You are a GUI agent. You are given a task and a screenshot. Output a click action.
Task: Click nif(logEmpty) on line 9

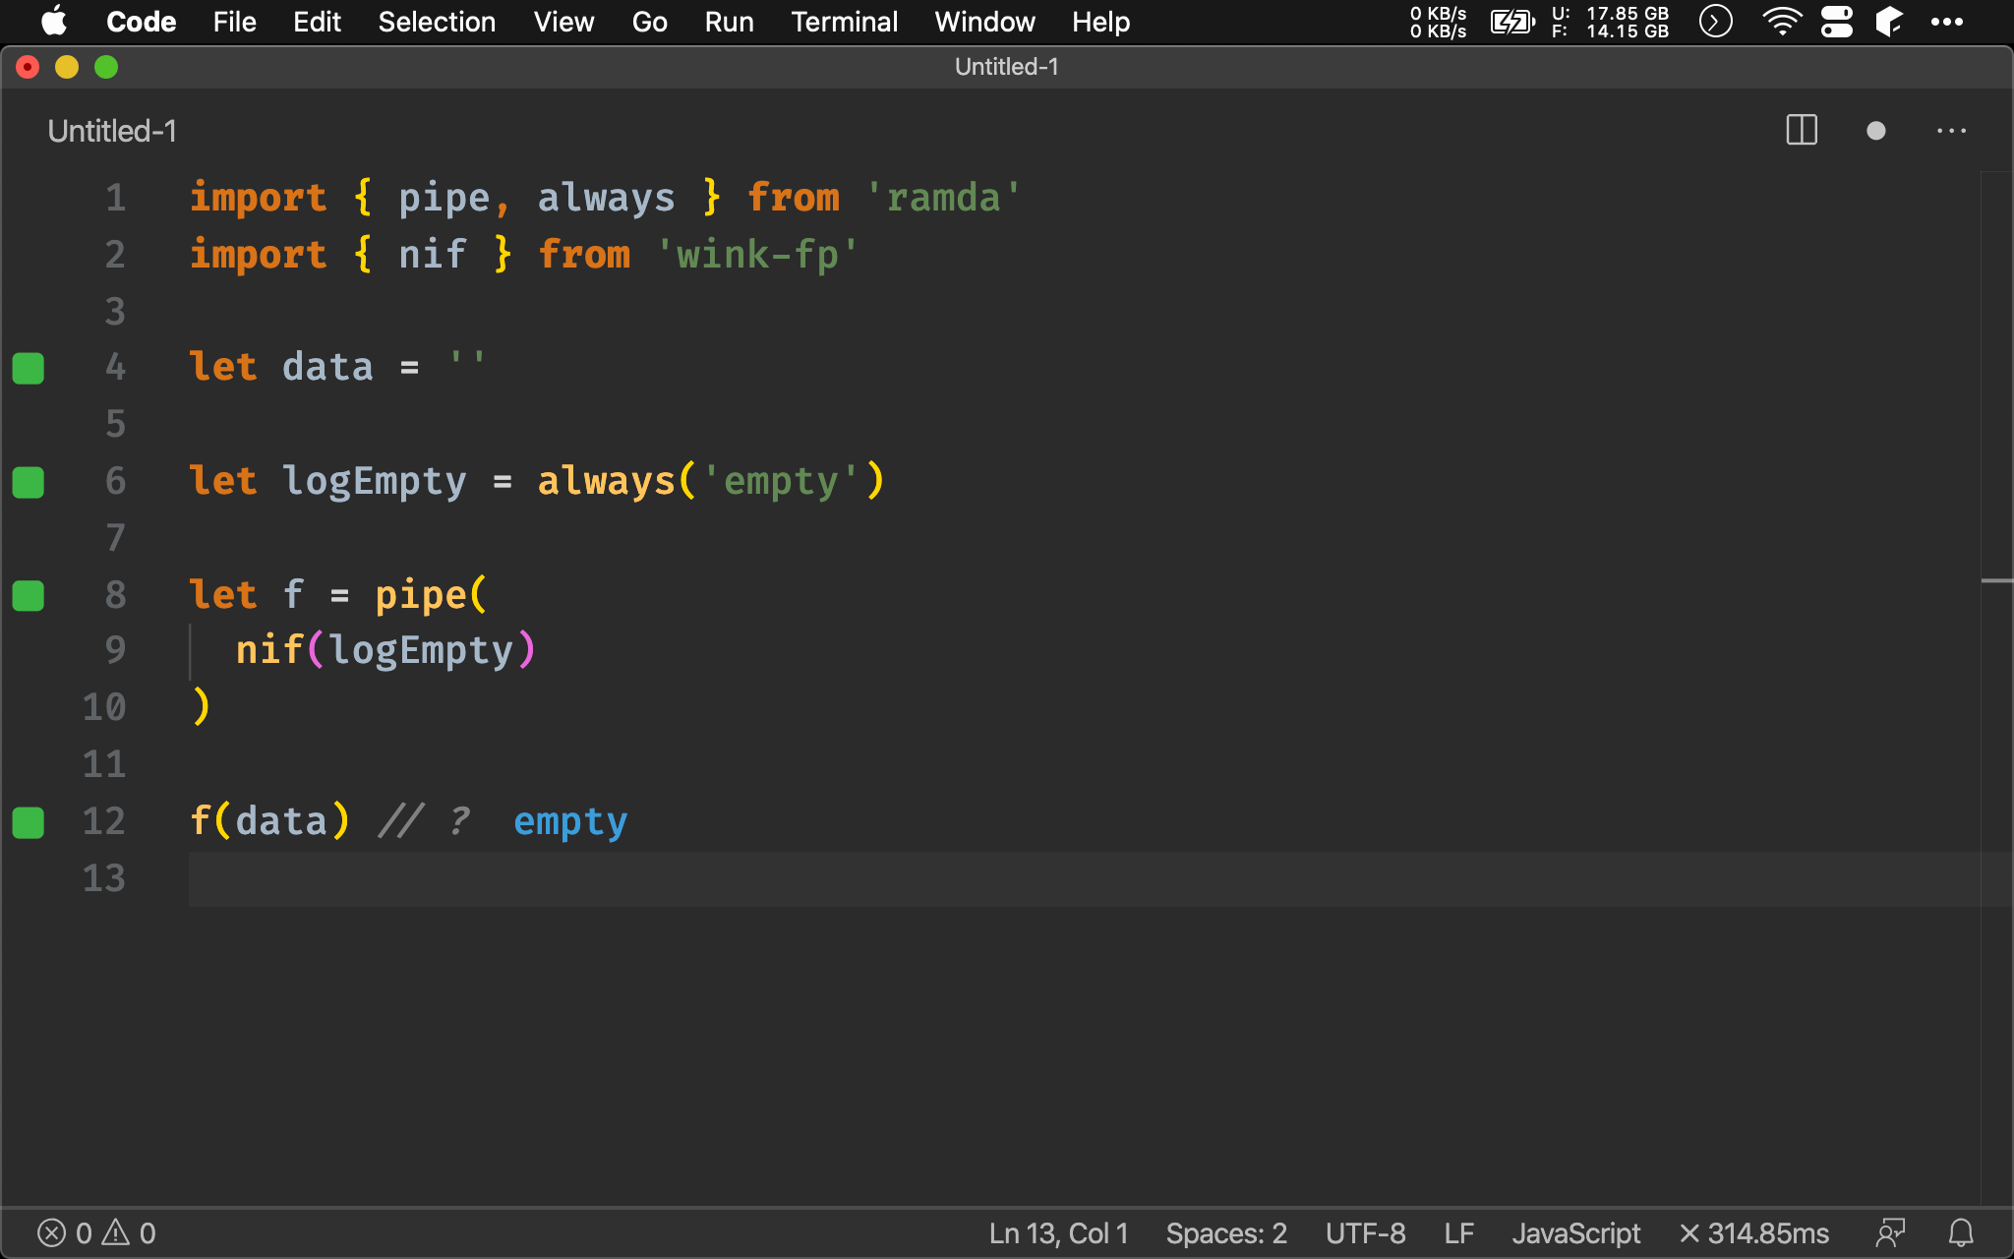coord(385,651)
